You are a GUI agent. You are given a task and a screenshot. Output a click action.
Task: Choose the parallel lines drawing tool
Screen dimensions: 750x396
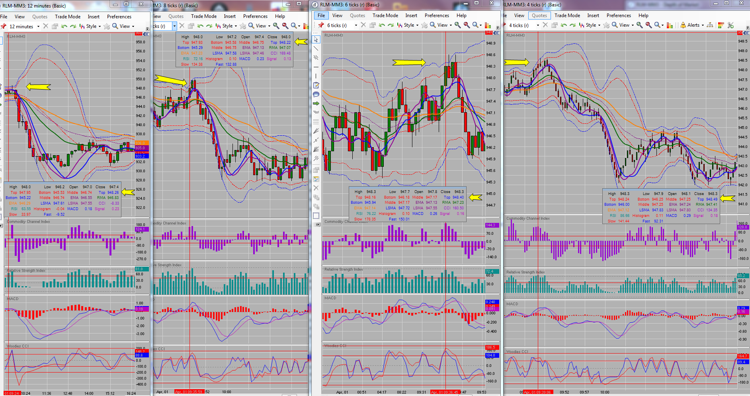point(316,57)
